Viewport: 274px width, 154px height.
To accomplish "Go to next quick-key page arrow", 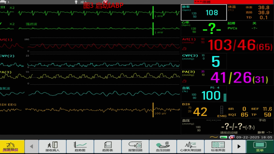I will click(x=239, y=146).
